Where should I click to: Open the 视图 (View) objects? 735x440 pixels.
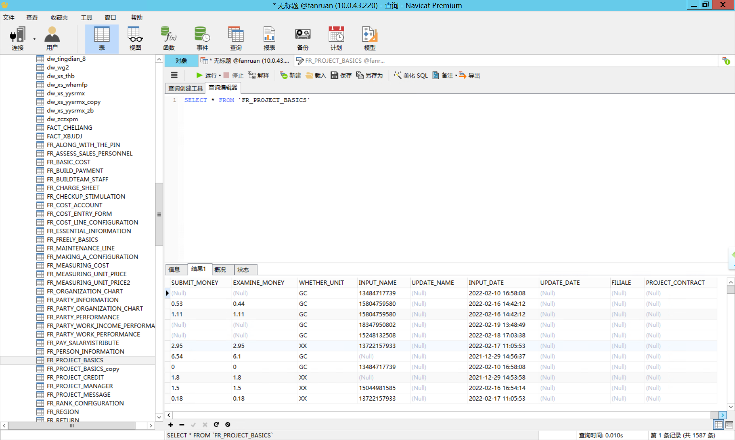[135, 38]
